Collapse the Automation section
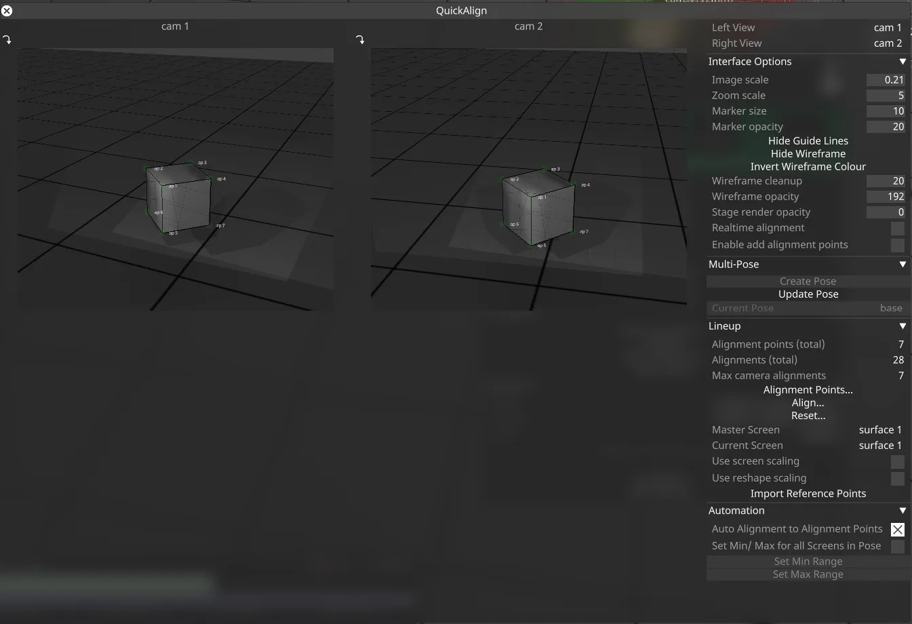This screenshot has width=912, height=624. [x=903, y=511]
